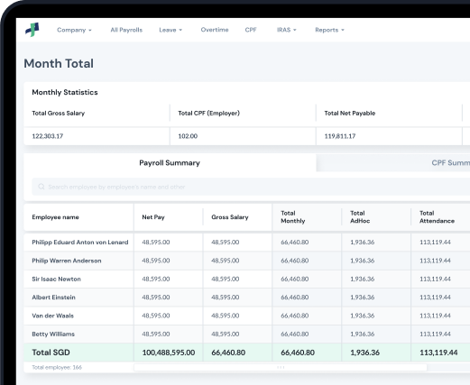
Task: Expand the Reports dropdown menu
Action: click(329, 30)
